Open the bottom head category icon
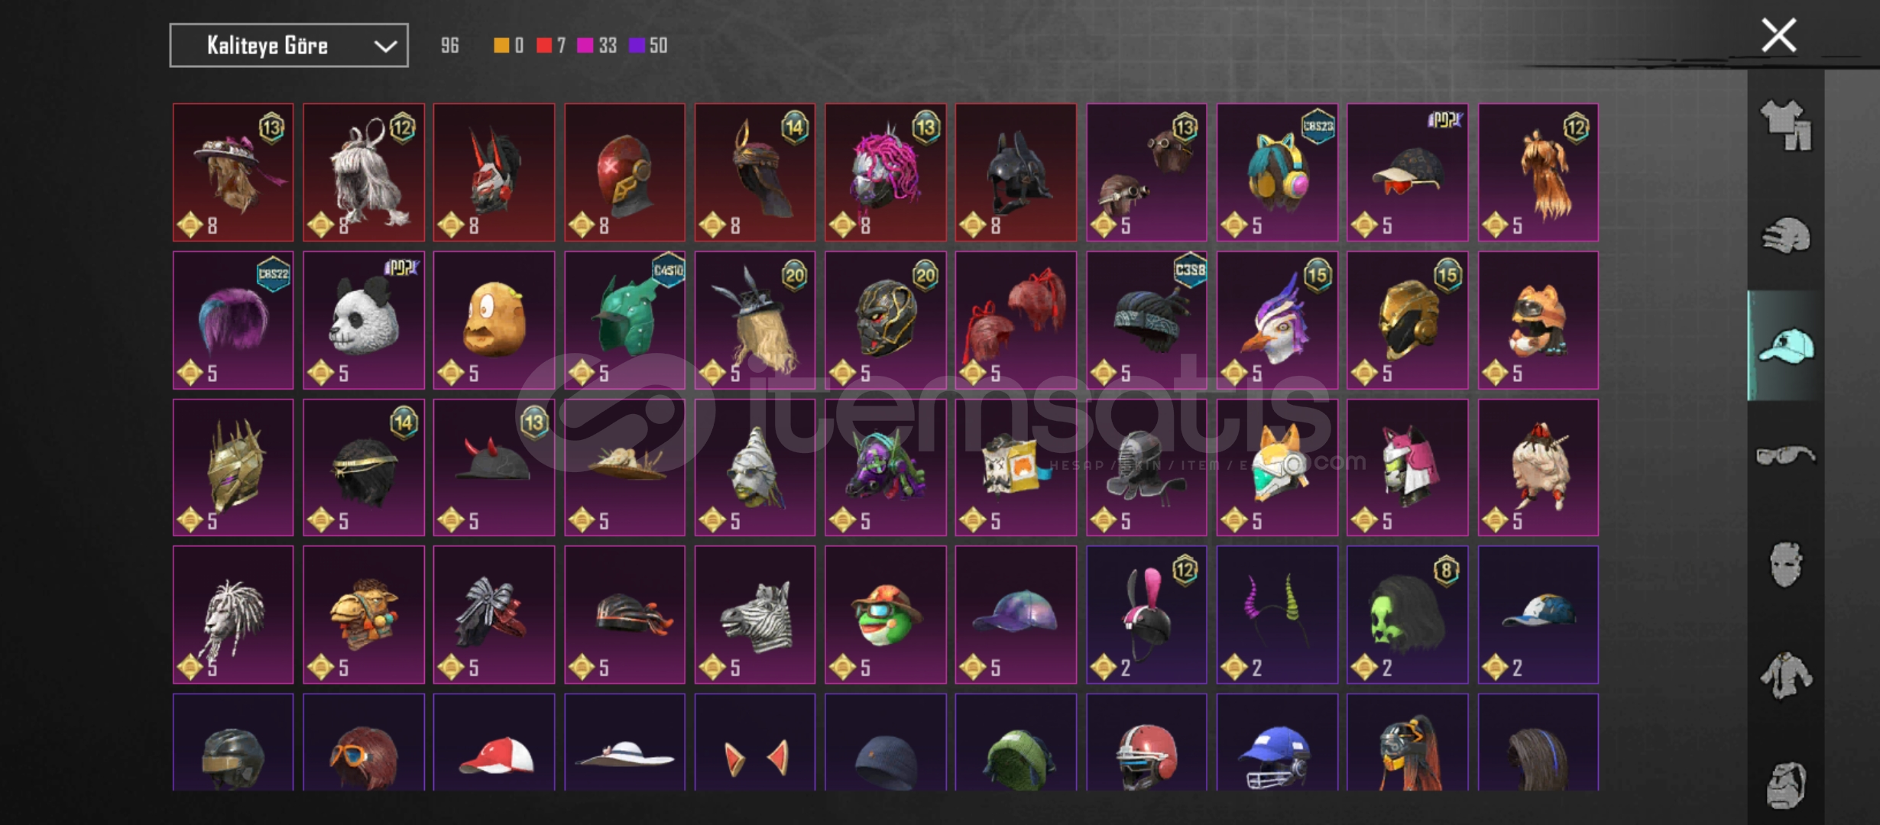 point(1786,785)
